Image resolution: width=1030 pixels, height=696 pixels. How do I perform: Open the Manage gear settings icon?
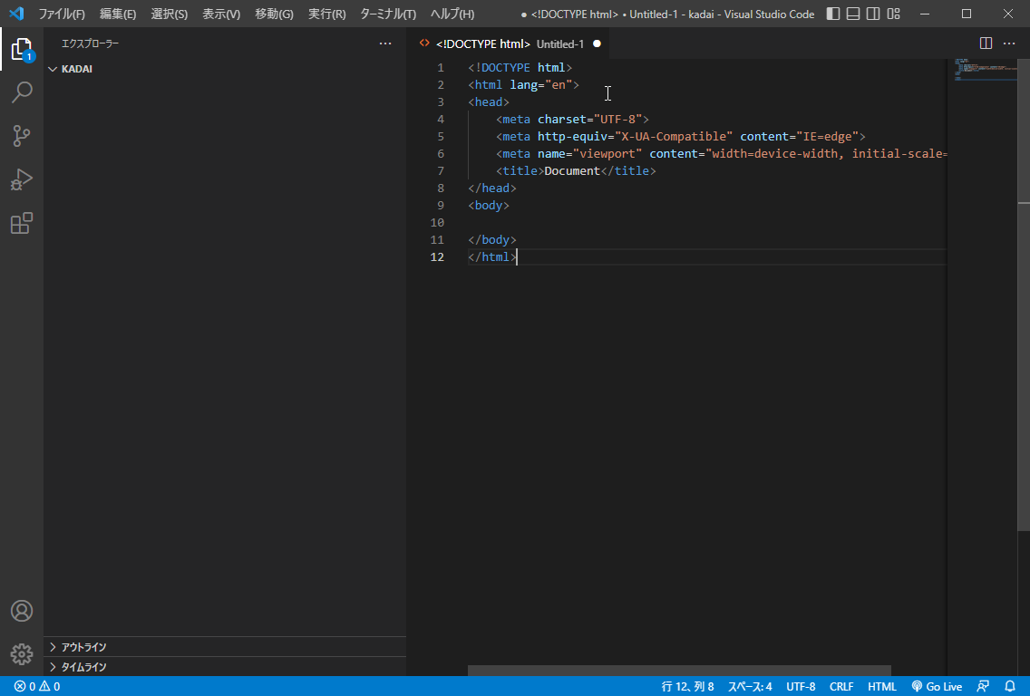(22, 653)
